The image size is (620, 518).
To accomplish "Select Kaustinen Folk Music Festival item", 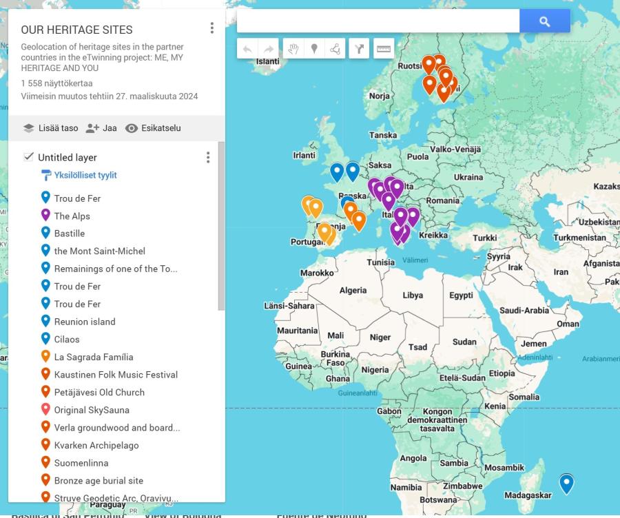I will [x=116, y=375].
